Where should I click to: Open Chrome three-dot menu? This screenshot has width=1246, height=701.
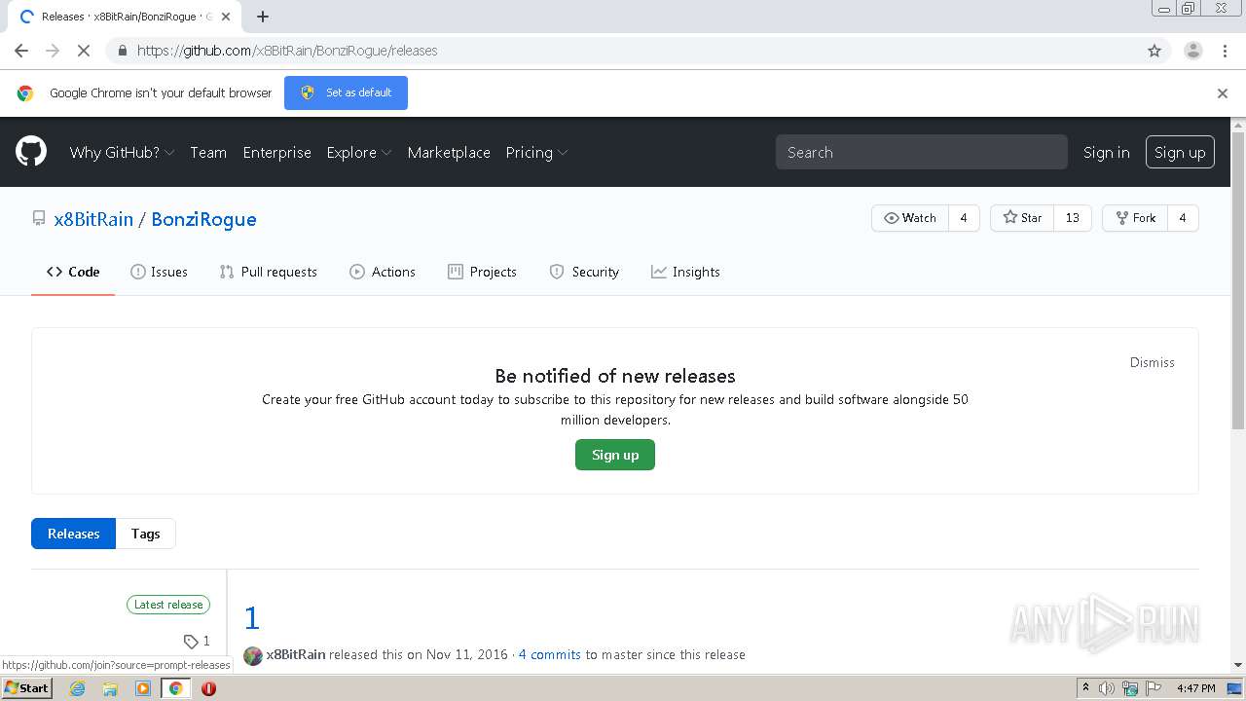[x=1225, y=51]
